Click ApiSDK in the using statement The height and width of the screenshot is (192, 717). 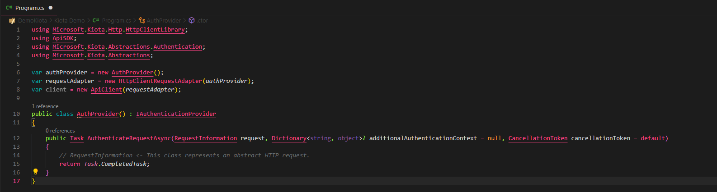(x=63, y=38)
